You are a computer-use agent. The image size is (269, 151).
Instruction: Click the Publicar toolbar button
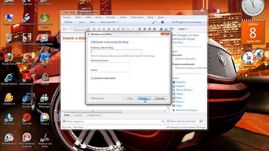click(68, 22)
